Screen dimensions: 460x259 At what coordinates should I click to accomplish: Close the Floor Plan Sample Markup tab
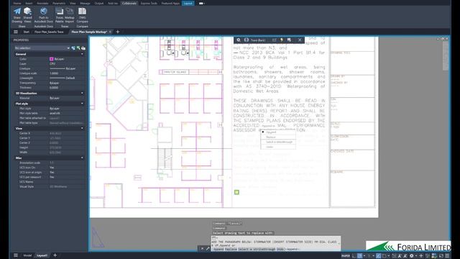point(110,32)
